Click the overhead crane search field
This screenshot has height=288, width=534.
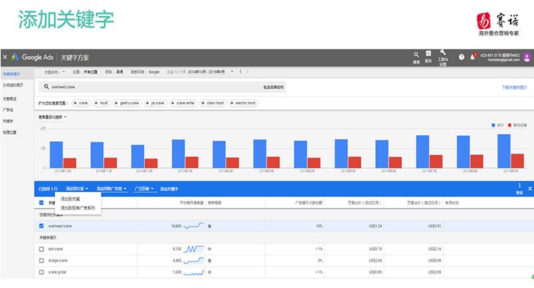162,87
